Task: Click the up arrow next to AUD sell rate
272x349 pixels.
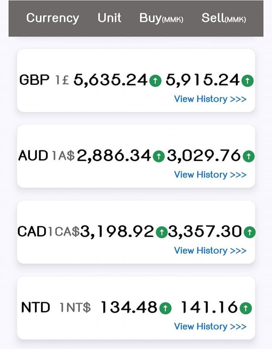Action: (248, 156)
